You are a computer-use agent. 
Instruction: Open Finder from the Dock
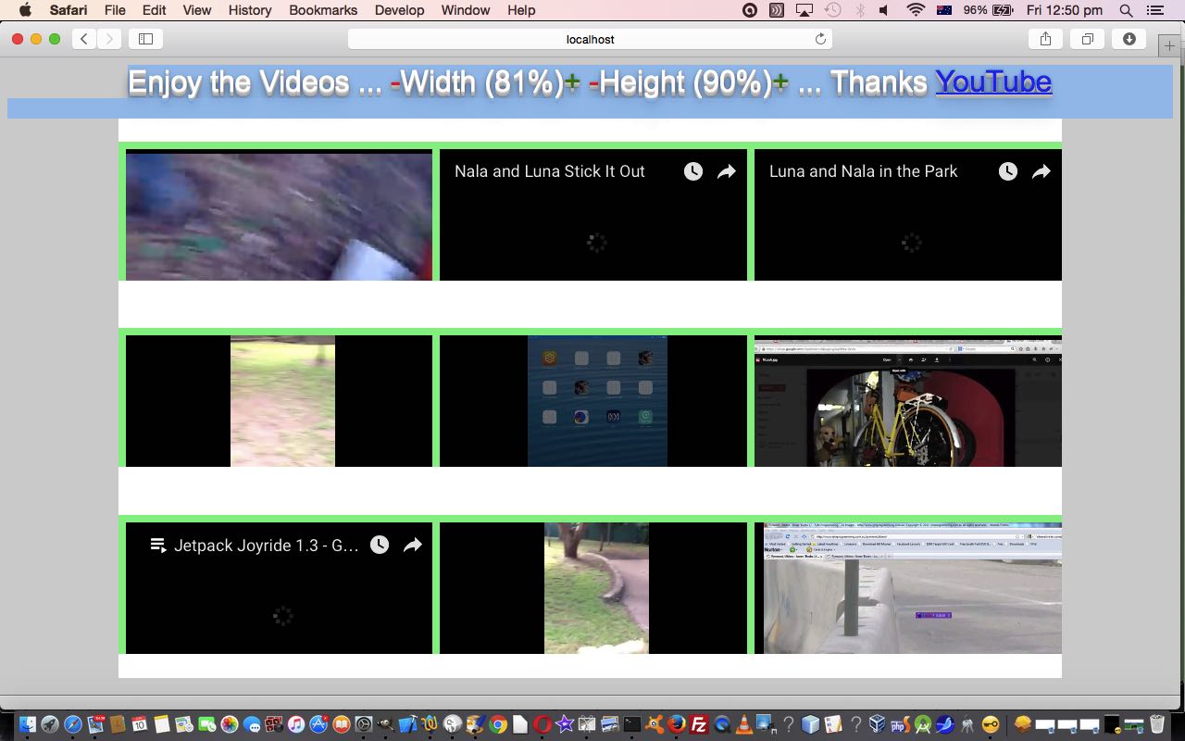(28, 724)
